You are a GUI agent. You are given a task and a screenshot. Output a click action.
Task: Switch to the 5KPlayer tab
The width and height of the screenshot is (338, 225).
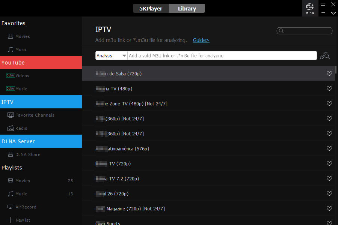click(x=151, y=8)
